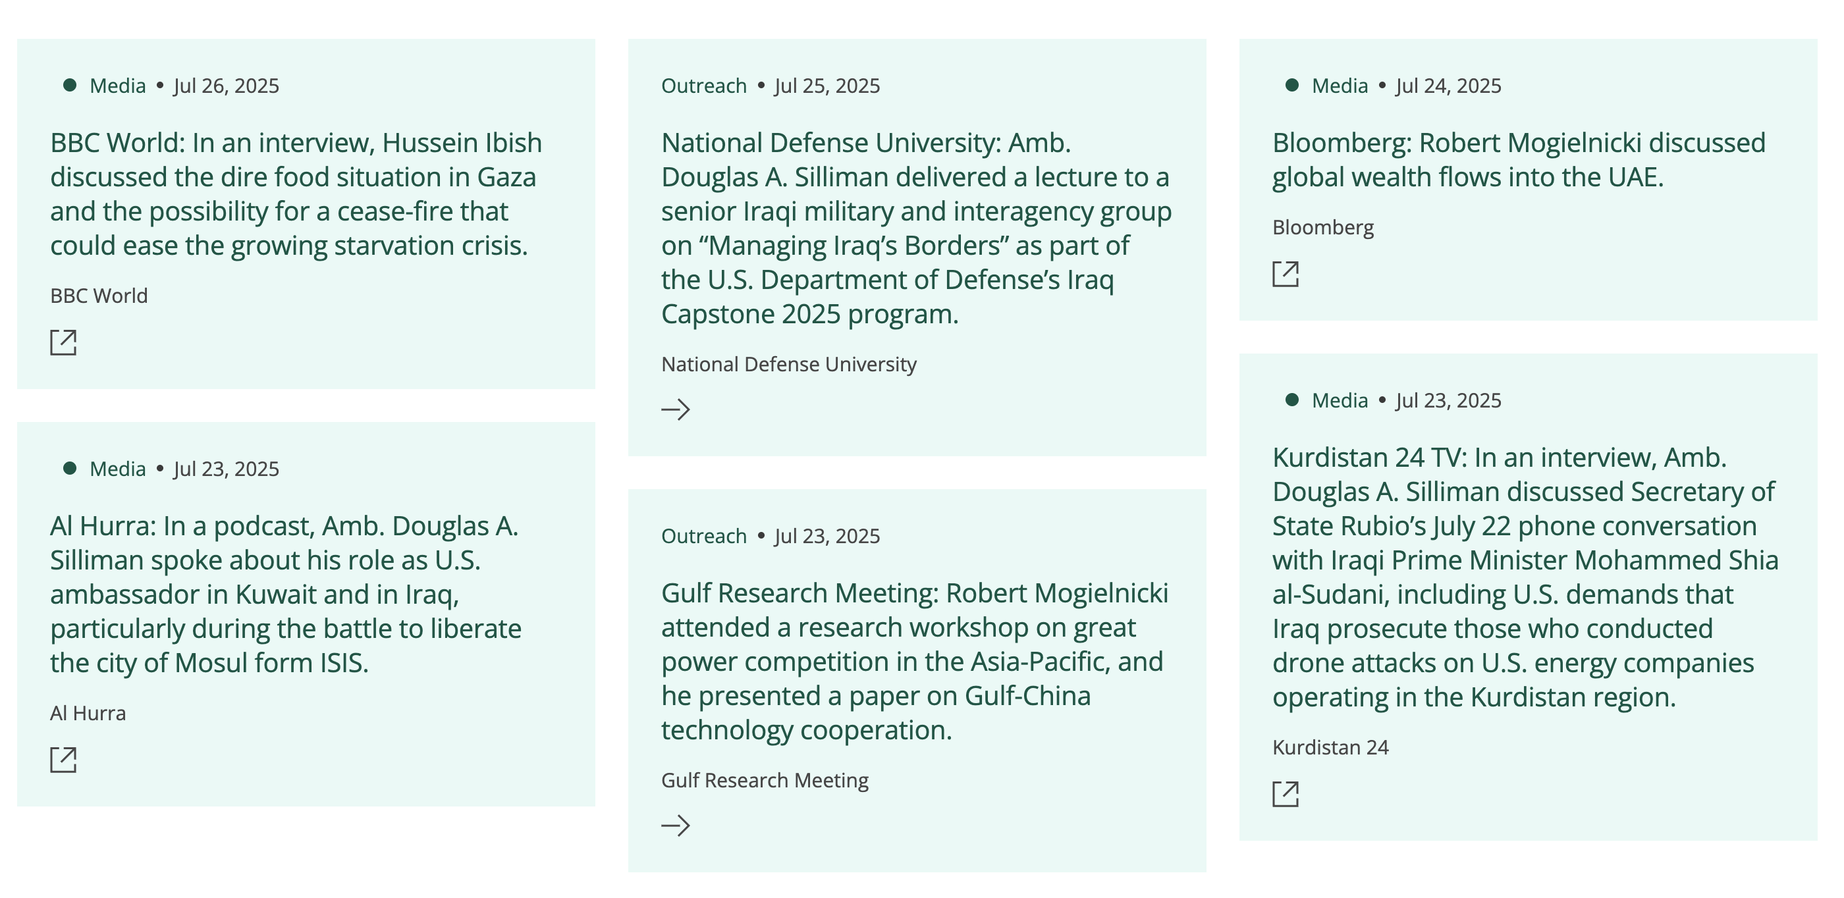Image resolution: width=1844 pixels, height=898 pixels.
Task: Select Media tag on Al Hurra card
Action: (x=117, y=469)
